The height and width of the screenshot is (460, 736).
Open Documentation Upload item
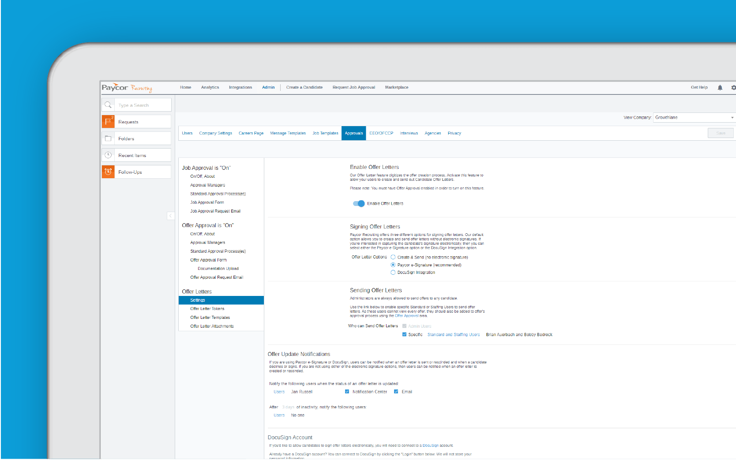tap(218, 269)
